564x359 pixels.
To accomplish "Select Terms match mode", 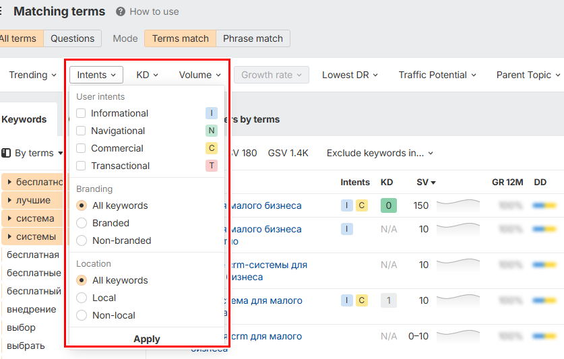I will (180, 38).
